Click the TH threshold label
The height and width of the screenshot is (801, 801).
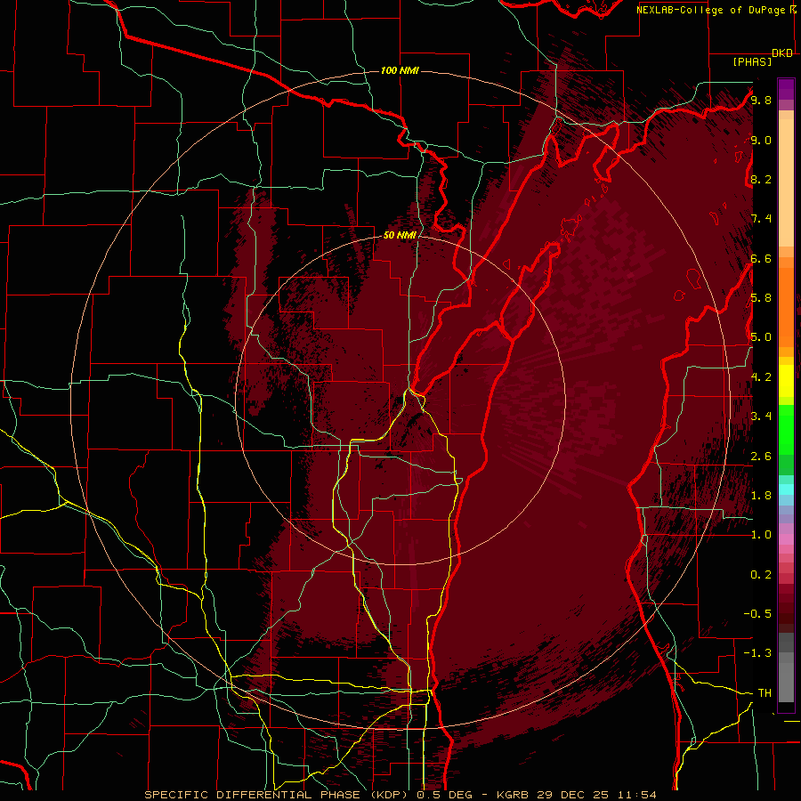tap(765, 693)
